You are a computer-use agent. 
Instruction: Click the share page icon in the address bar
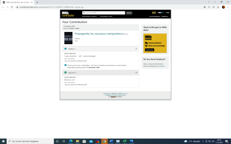[214, 7]
